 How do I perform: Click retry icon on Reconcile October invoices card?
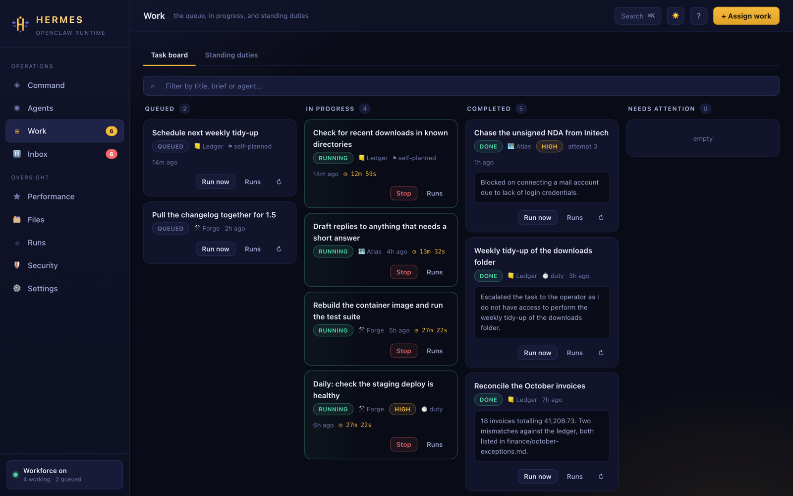[601, 476]
